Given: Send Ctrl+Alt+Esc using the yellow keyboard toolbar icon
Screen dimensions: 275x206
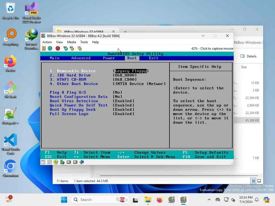Looking at the screenshot, I should (72, 48).
